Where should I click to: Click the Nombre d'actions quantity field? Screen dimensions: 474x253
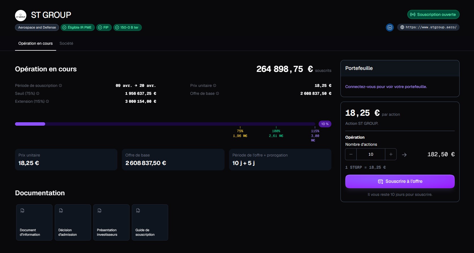point(371,154)
